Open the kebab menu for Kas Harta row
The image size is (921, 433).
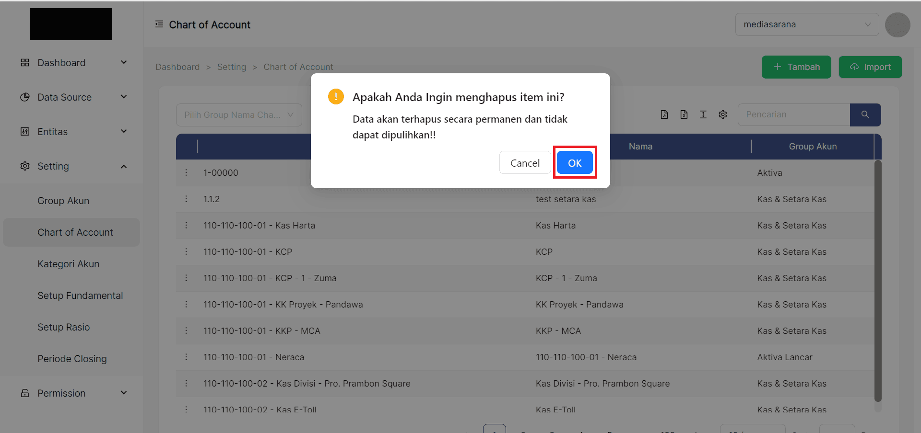(186, 225)
